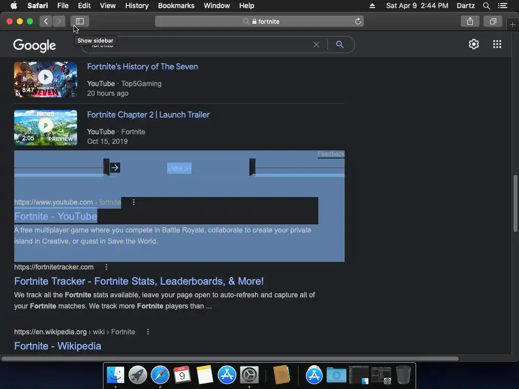Click the Dartz user name in menu bar
The image size is (519, 389).
(x=465, y=6)
